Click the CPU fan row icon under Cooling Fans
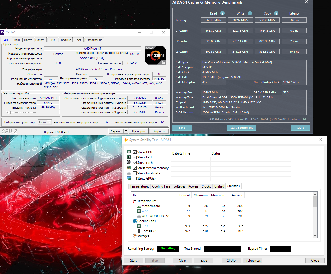This screenshot has height=274, width=331. (139, 226)
